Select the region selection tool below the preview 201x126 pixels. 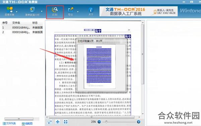(50, 122)
